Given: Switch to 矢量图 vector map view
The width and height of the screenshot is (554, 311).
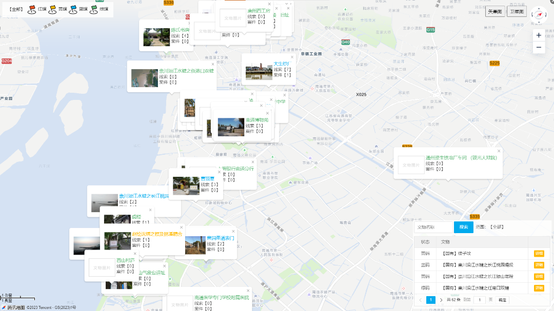Looking at the screenshot, I should [x=495, y=12].
